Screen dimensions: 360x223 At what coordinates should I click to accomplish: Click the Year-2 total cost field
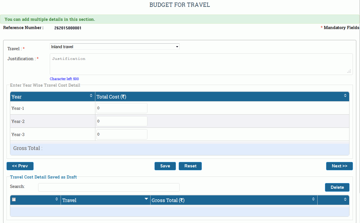(122, 121)
